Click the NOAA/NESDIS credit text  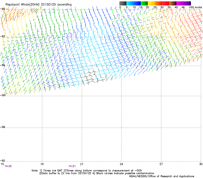pyautogui.click(x=162, y=176)
